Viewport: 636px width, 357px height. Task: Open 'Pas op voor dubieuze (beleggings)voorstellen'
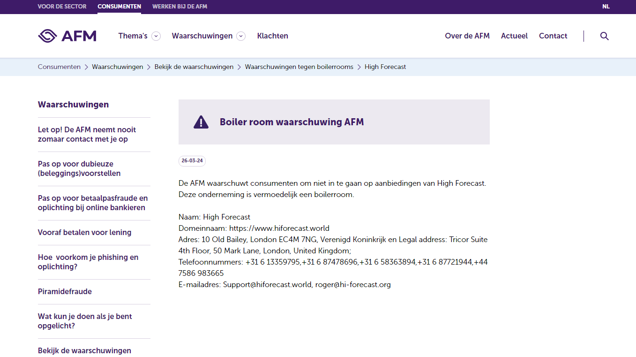click(79, 169)
